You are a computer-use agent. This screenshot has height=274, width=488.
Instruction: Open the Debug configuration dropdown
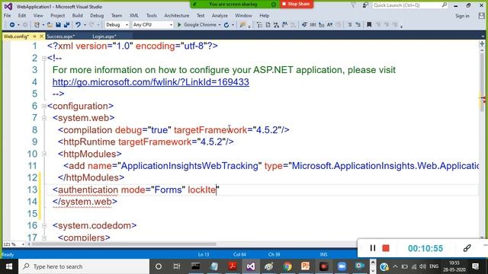click(117, 24)
